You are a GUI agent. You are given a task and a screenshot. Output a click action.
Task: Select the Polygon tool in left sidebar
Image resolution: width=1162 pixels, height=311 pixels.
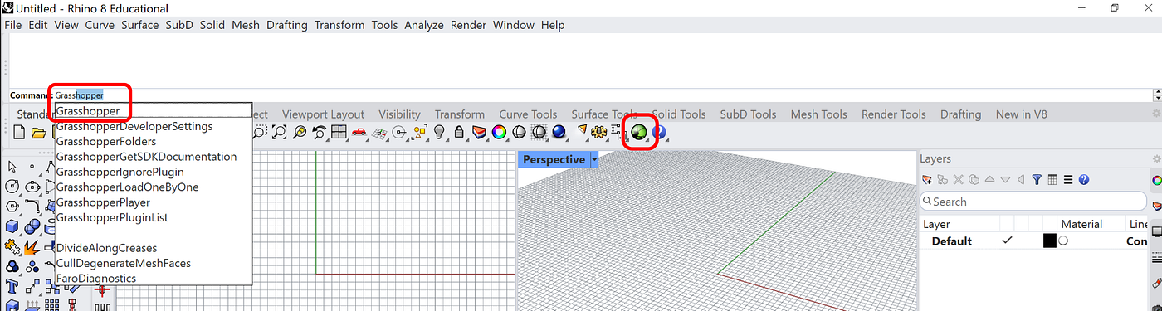click(12, 206)
